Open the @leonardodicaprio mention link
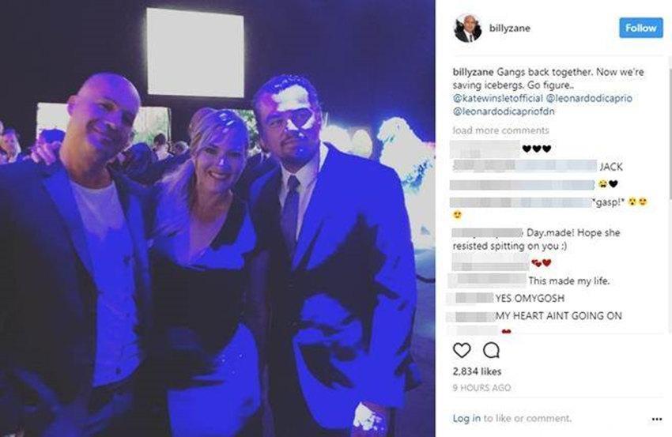 (x=589, y=98)
